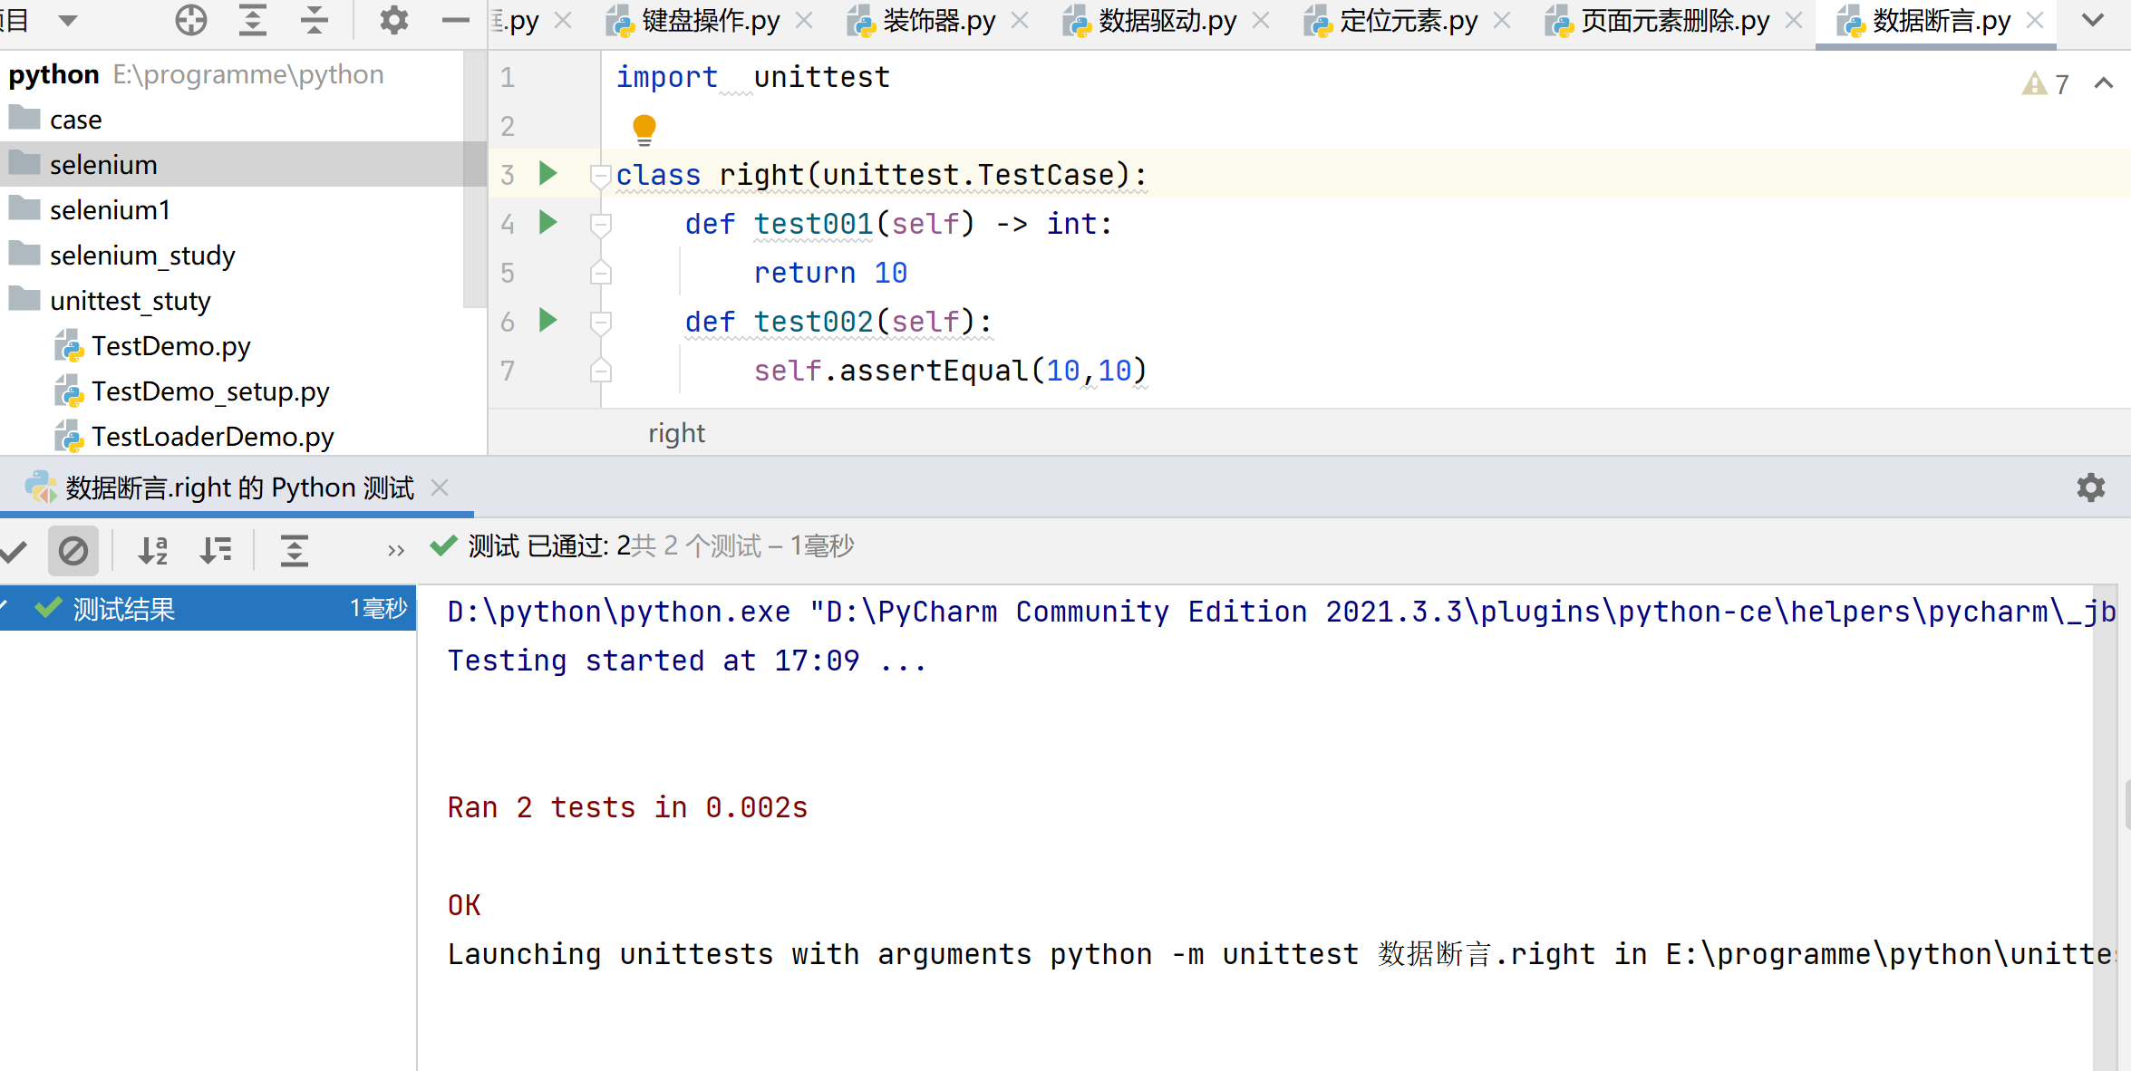Toggle sort alphabetically in test toolbar

[x=153, y=550]
